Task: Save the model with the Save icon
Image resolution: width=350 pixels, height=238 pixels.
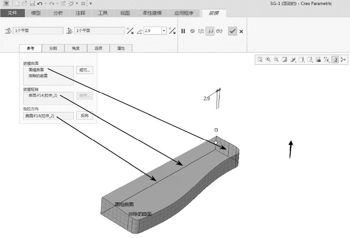Action: pos(32,4)
